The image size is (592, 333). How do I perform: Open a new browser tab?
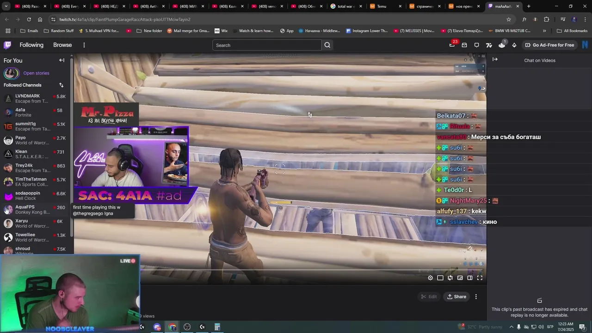point(529,6)
